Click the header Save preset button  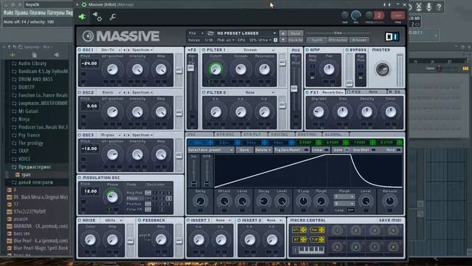295,33
